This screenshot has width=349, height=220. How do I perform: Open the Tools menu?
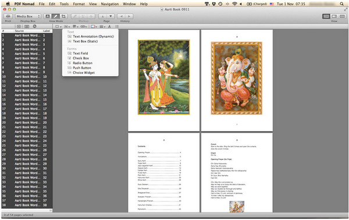(x=64, y=4)
